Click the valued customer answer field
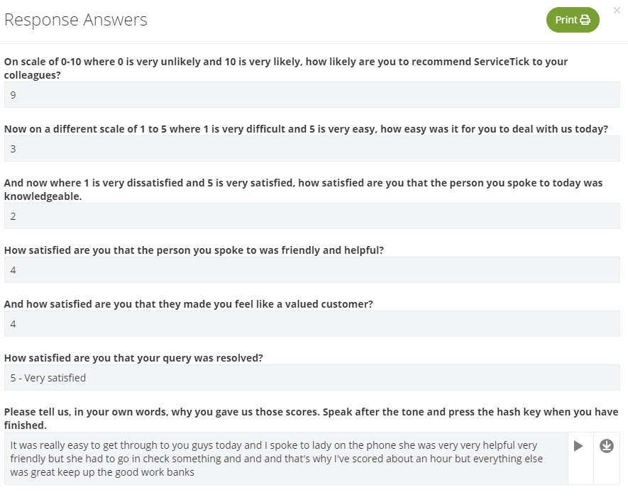Screen dimensions: 628x497 click(x=312, y=324)
